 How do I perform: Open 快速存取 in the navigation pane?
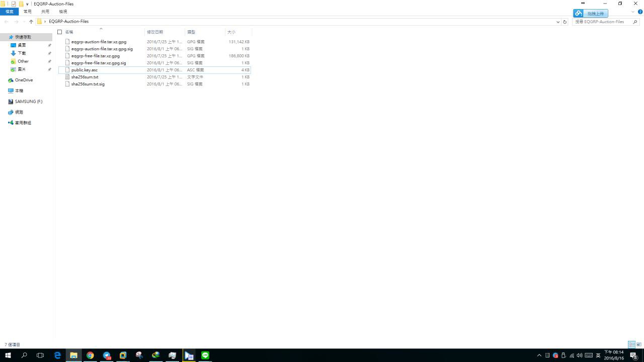(x=23, y=37)
